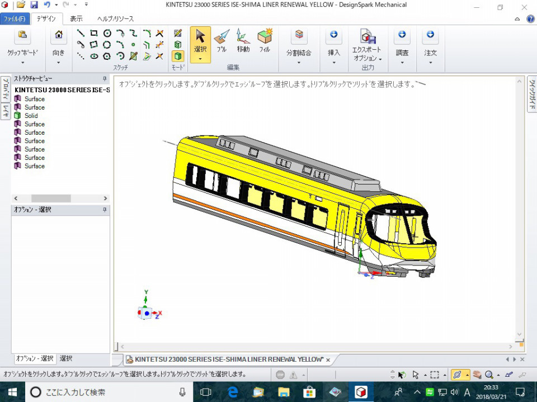Switch to the オプション - 選択 bottom tab
537x402 pixels.
pyautogui.click(x=35, y=358)
